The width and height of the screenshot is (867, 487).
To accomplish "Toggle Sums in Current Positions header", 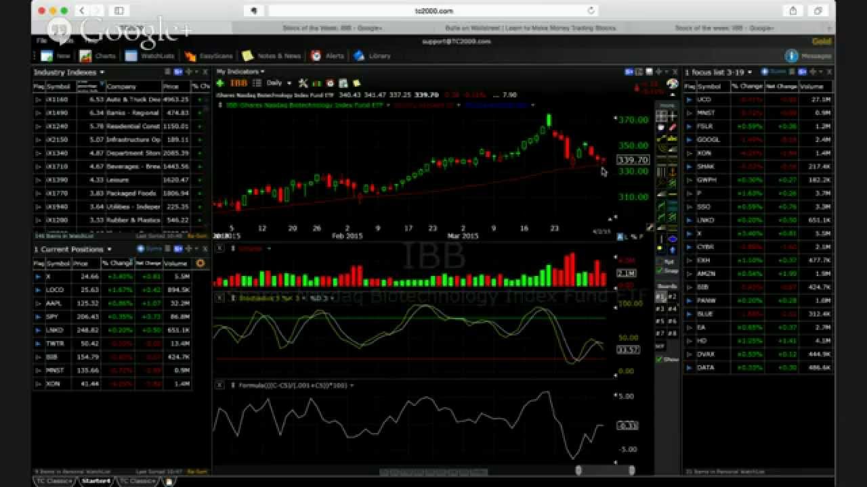I will pyautogui.click(x=150, y=249).
